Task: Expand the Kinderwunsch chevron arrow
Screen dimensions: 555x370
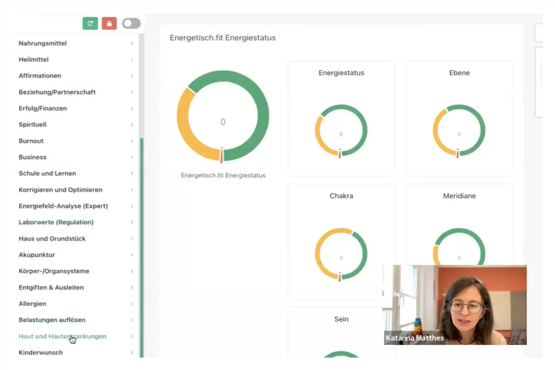Action: coord(132,352)
